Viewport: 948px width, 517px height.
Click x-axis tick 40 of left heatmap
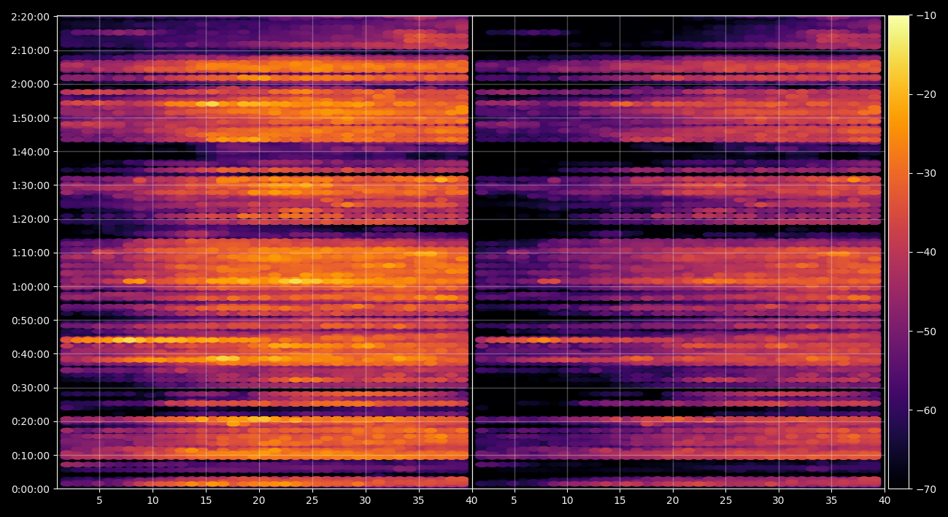tap(471, 501)
